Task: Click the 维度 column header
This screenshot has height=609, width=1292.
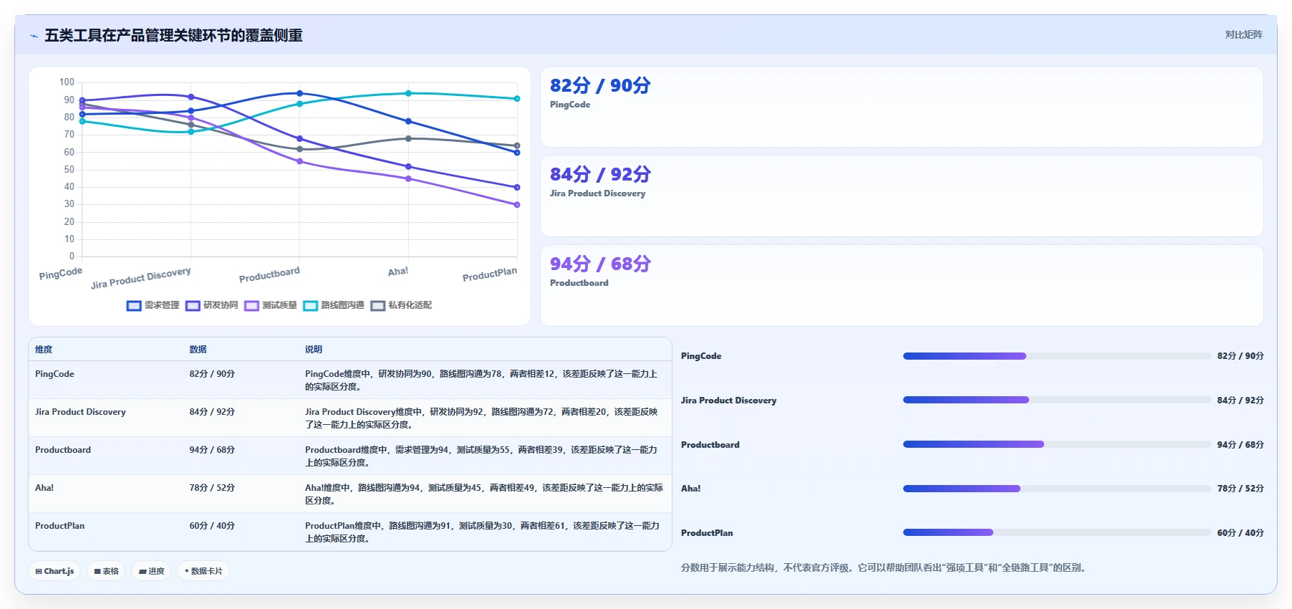Action: (44, 350)
